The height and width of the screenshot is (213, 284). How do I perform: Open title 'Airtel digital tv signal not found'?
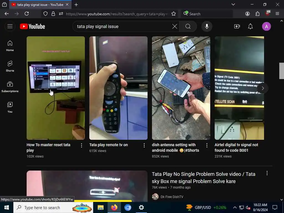236,148
